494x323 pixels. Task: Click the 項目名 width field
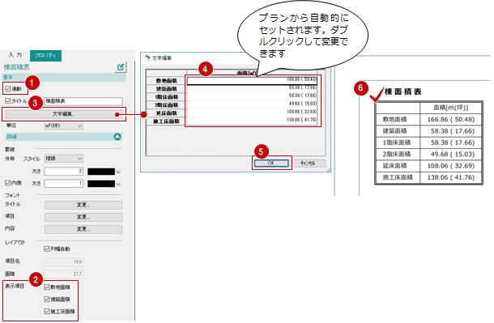(x=64, y=262)
